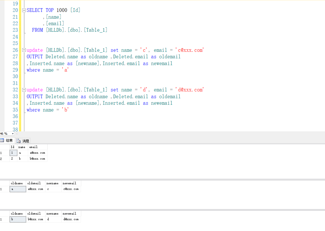This screenshot has width=325, height=231.
Task: Select newname cell 'd' in third grid
Action: point(53,219)
